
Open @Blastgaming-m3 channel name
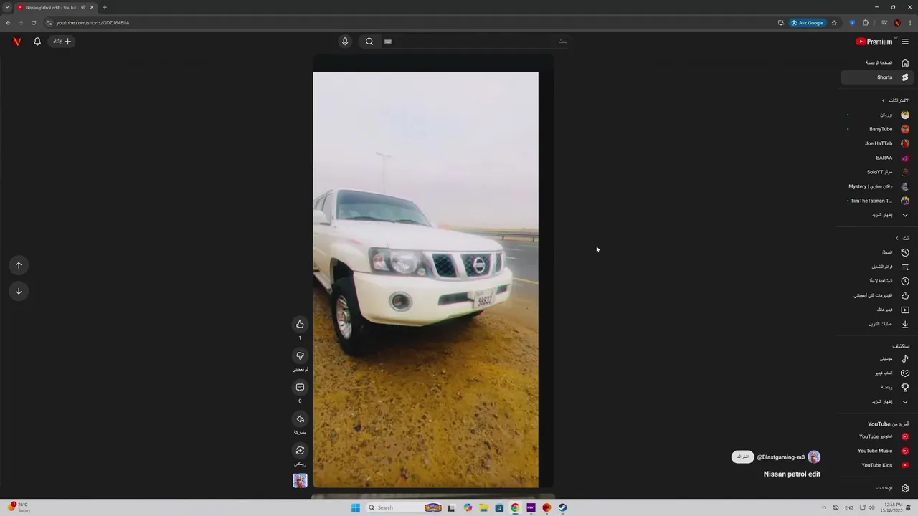pos(781,457)
